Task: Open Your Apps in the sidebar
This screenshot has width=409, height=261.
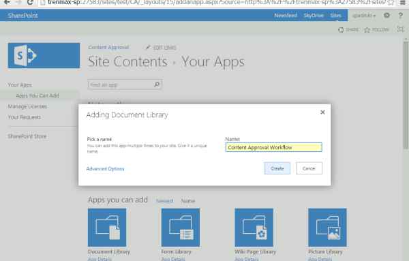Action: (20, 85)
